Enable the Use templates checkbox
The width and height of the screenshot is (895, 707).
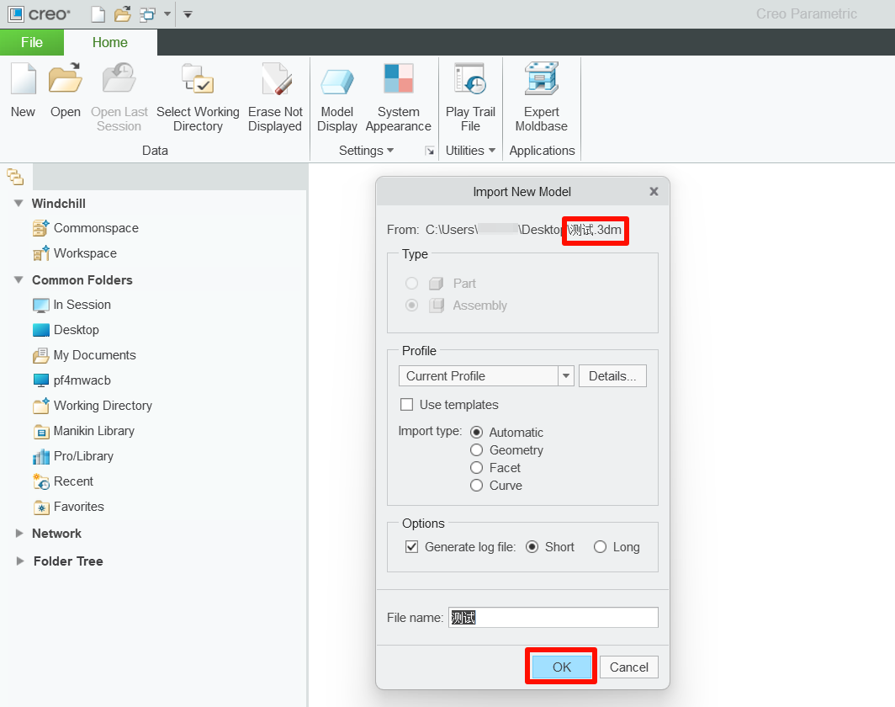(407, 404)
